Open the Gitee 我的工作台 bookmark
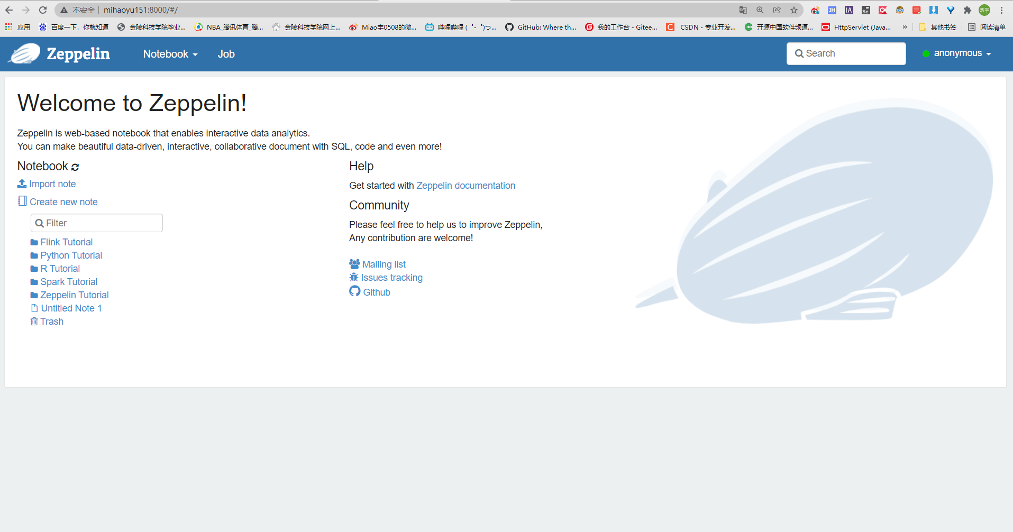1013x532 pixels. (x=621, y=27)
